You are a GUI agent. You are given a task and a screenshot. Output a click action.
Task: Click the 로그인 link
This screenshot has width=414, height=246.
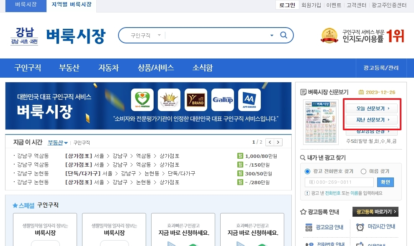pos(287,5)
